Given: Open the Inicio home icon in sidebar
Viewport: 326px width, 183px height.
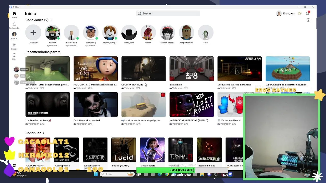Looking at the screenshot, I should pyautogui.click(x=14, y=13).
